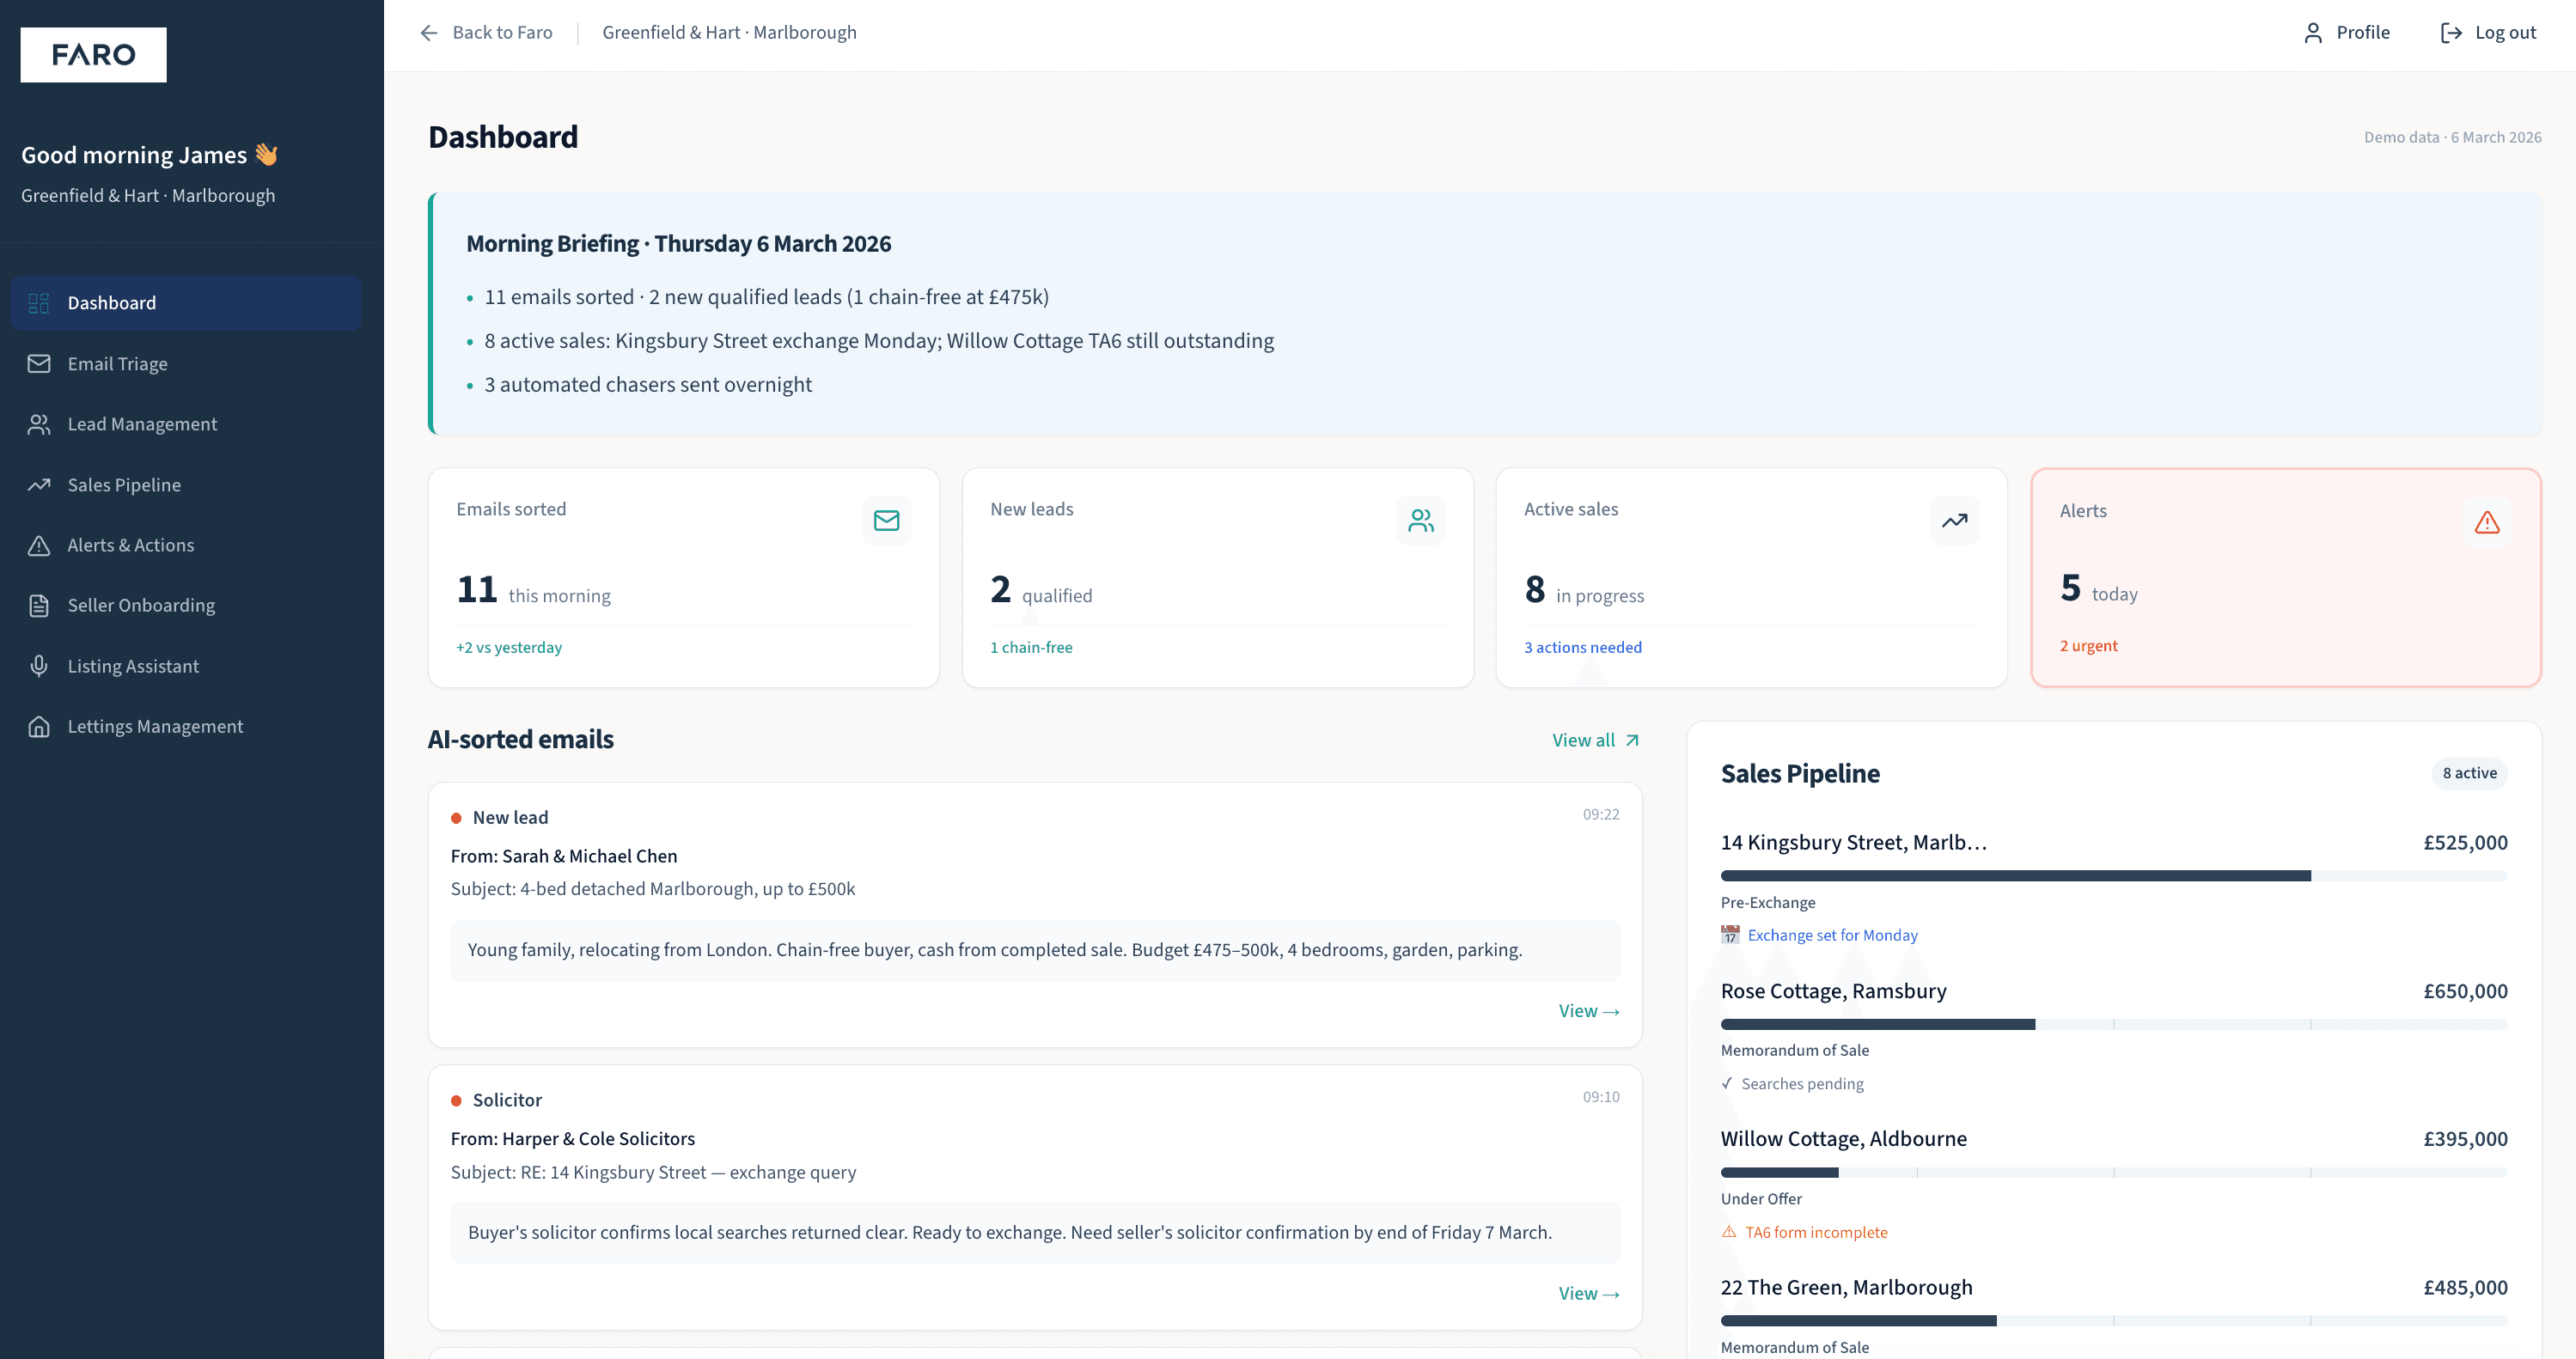Select the Email Triage envelope icon
The height and width of the screenshot is (1359, 2576).
(x=39, y=364)
